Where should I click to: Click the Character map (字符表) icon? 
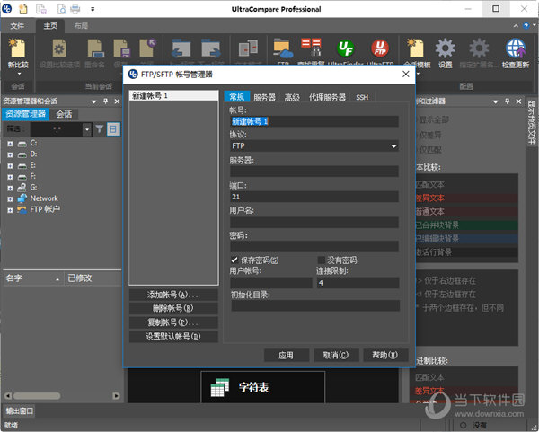pyautogui.click(x=220, y=387)
